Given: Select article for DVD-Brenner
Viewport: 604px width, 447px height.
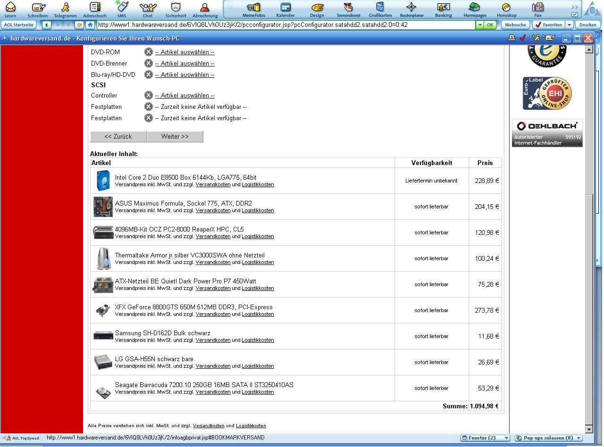Looking at the screenshot, I should point(185,63).
